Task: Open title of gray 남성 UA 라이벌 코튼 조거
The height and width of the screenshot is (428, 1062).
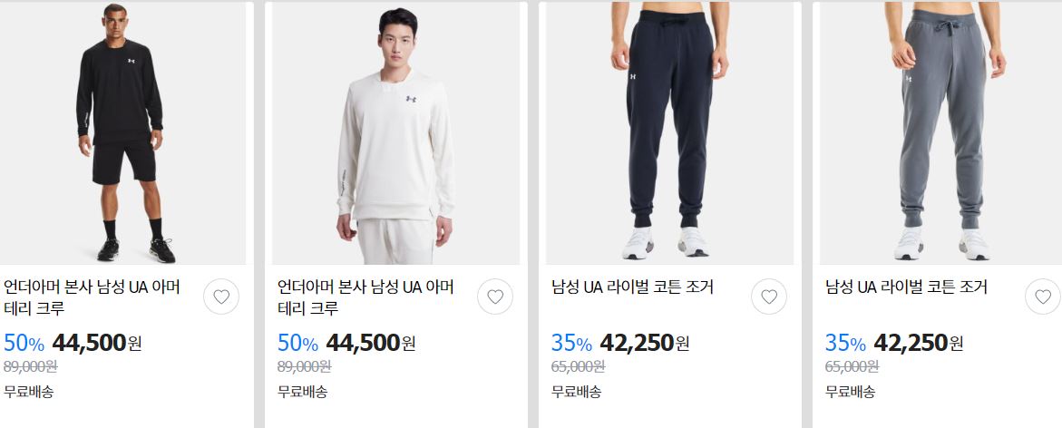Action: coord(905,287)
